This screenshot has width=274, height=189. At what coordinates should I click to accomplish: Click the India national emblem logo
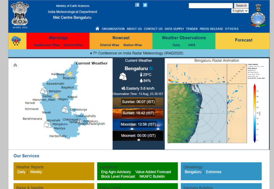[x=20, y=14]
